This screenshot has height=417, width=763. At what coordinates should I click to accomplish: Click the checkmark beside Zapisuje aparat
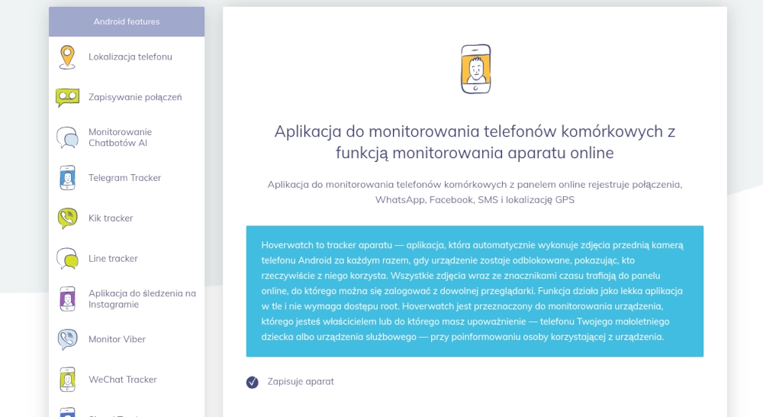252,382
